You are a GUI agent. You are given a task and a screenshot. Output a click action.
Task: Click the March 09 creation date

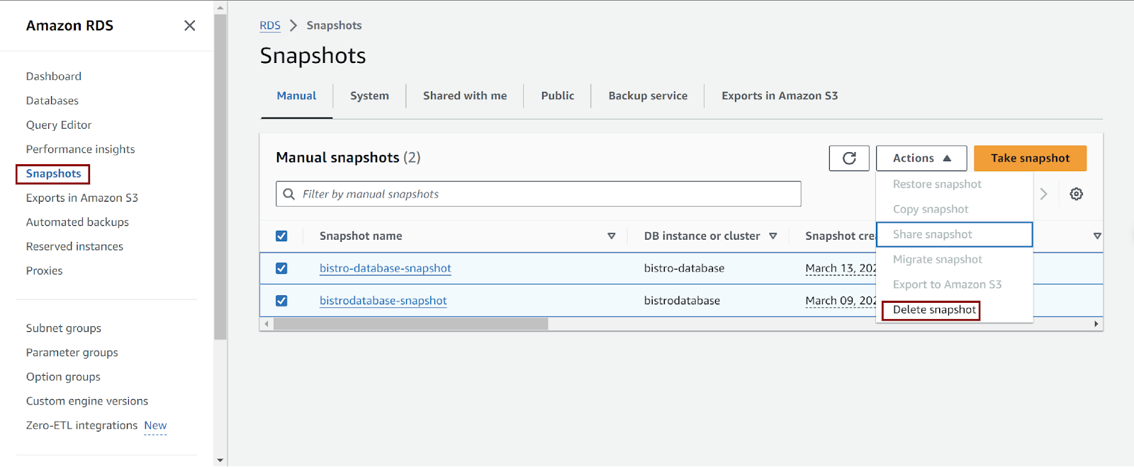(x=841, y=301)
